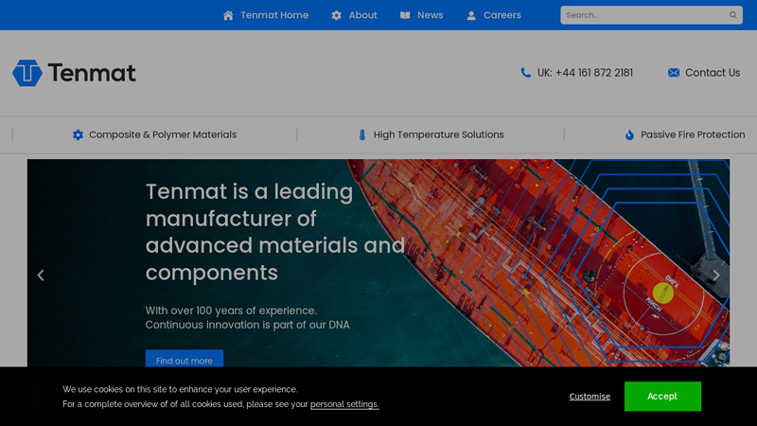The width and height of the screenshot is (757, 426).
Task: Click the hero banner headline text
Action: click(275, 232)
